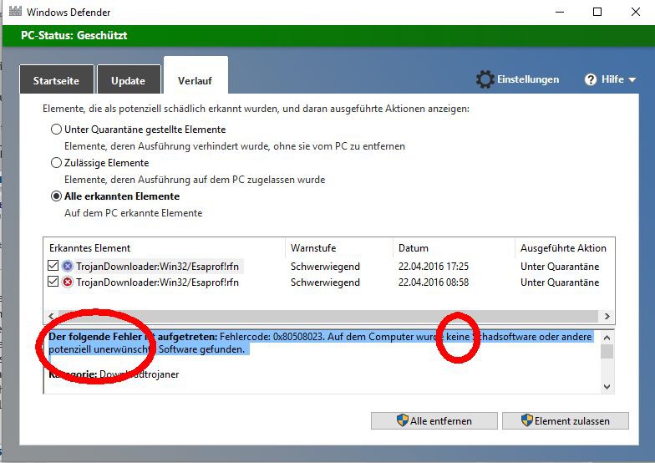Screen dimensions: 655x463
Task: Maximize the Windows Defender window
Action: point(597,12)
